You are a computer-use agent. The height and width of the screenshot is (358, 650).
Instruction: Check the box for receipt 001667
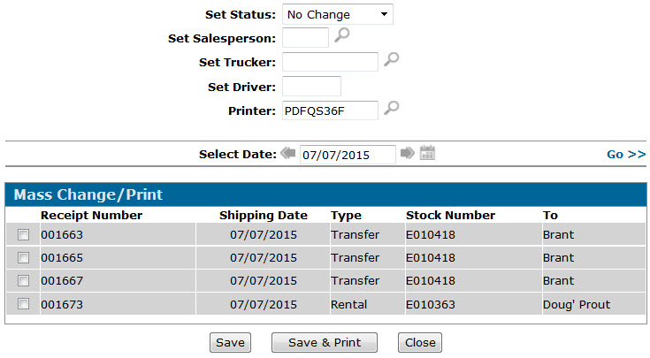(23, 280)
